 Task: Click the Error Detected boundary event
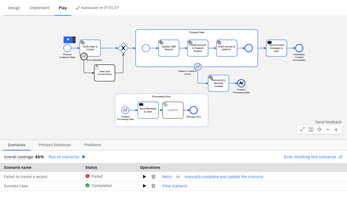[84, 56]
